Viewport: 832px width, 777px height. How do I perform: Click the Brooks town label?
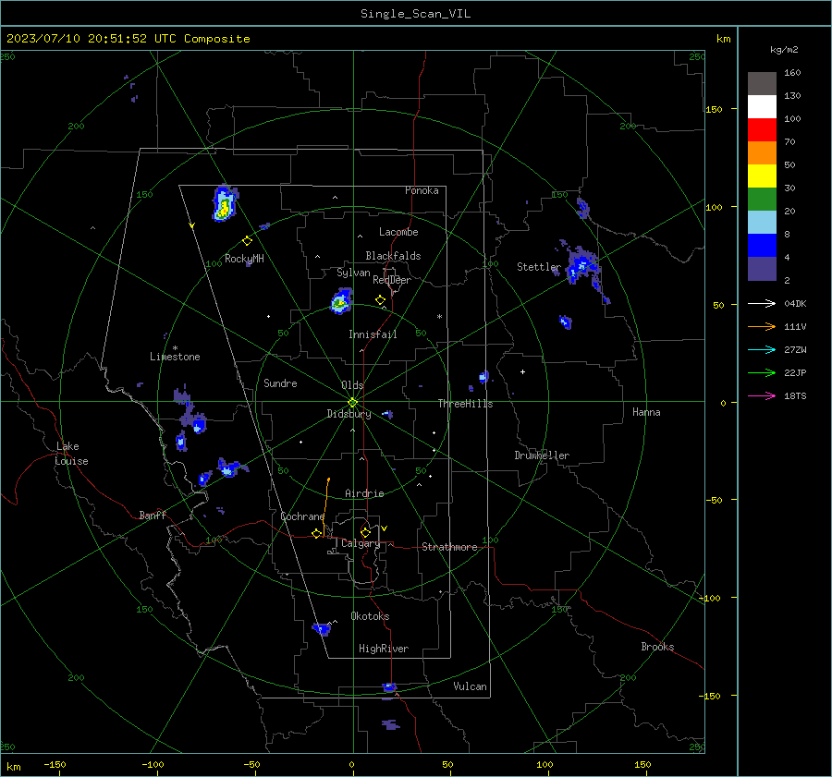pyautogui.click(x=657, y=647)
